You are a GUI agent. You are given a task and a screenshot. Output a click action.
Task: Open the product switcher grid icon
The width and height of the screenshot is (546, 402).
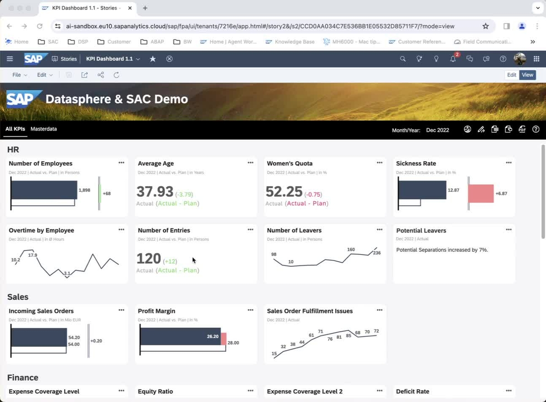pos(536,59)
